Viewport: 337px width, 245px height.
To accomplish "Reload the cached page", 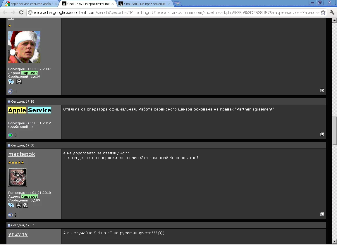I will point(21,13).
